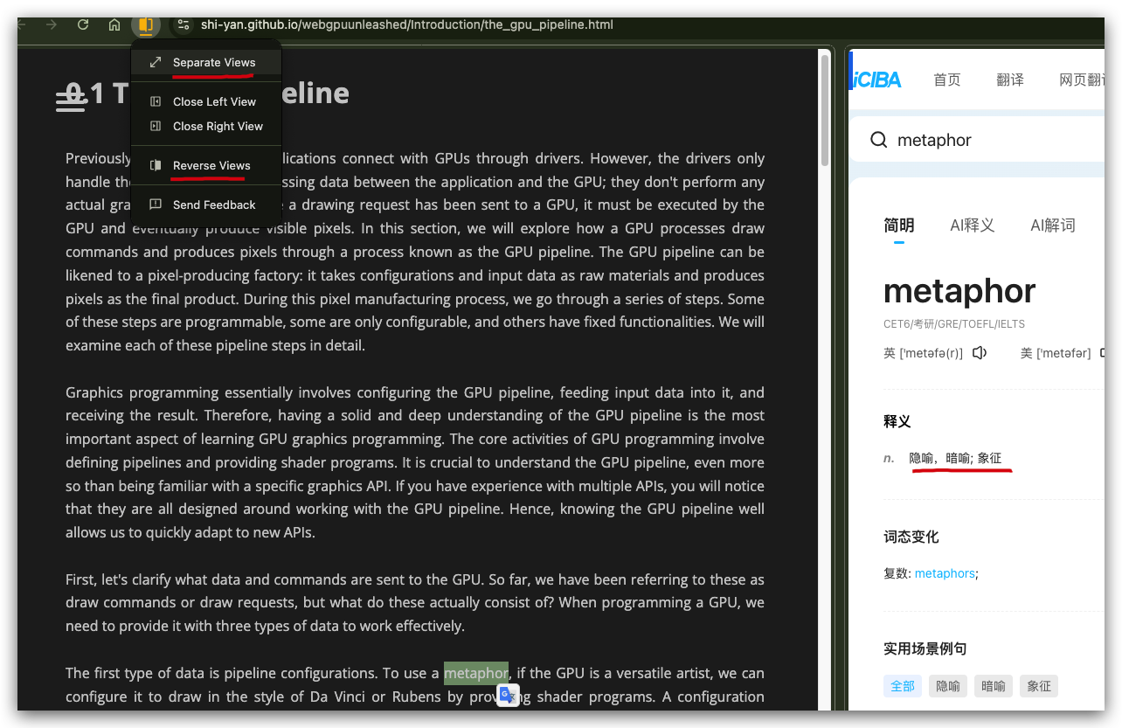Image resolution: width=1122 pixels, height=728 pixels.
Task: Choose Send Feedback from the menu
Action: (206, 205)
